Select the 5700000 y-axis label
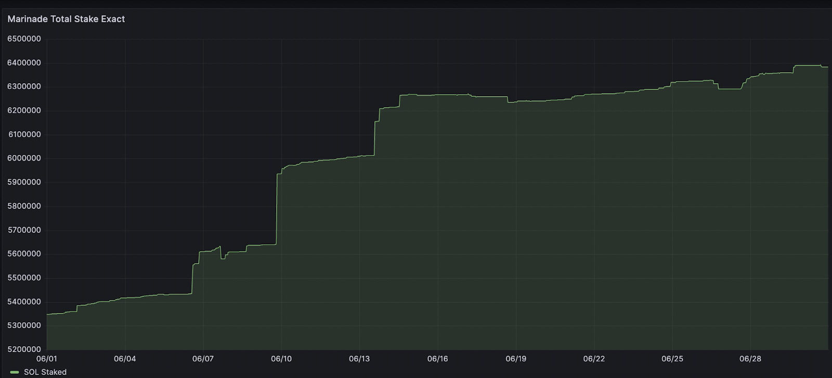The image size is (832, 378). [24, 230]
